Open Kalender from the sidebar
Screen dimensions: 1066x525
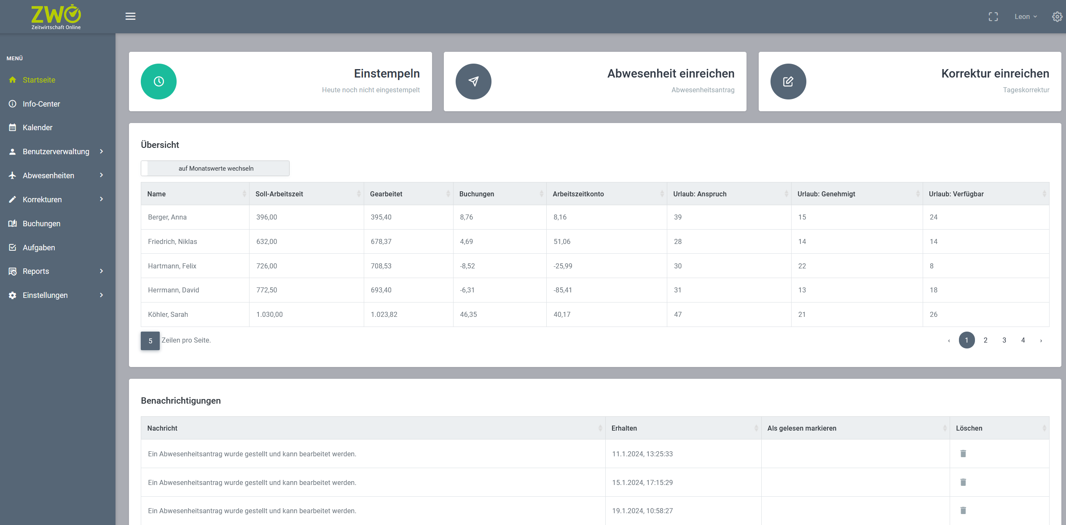point(38,127)
